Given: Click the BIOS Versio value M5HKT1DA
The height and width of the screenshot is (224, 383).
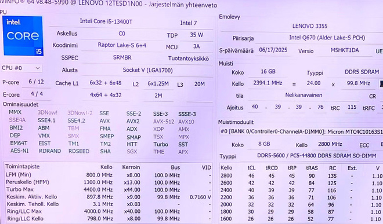Looking at the screenshot, I should click(x=344, y=50).
